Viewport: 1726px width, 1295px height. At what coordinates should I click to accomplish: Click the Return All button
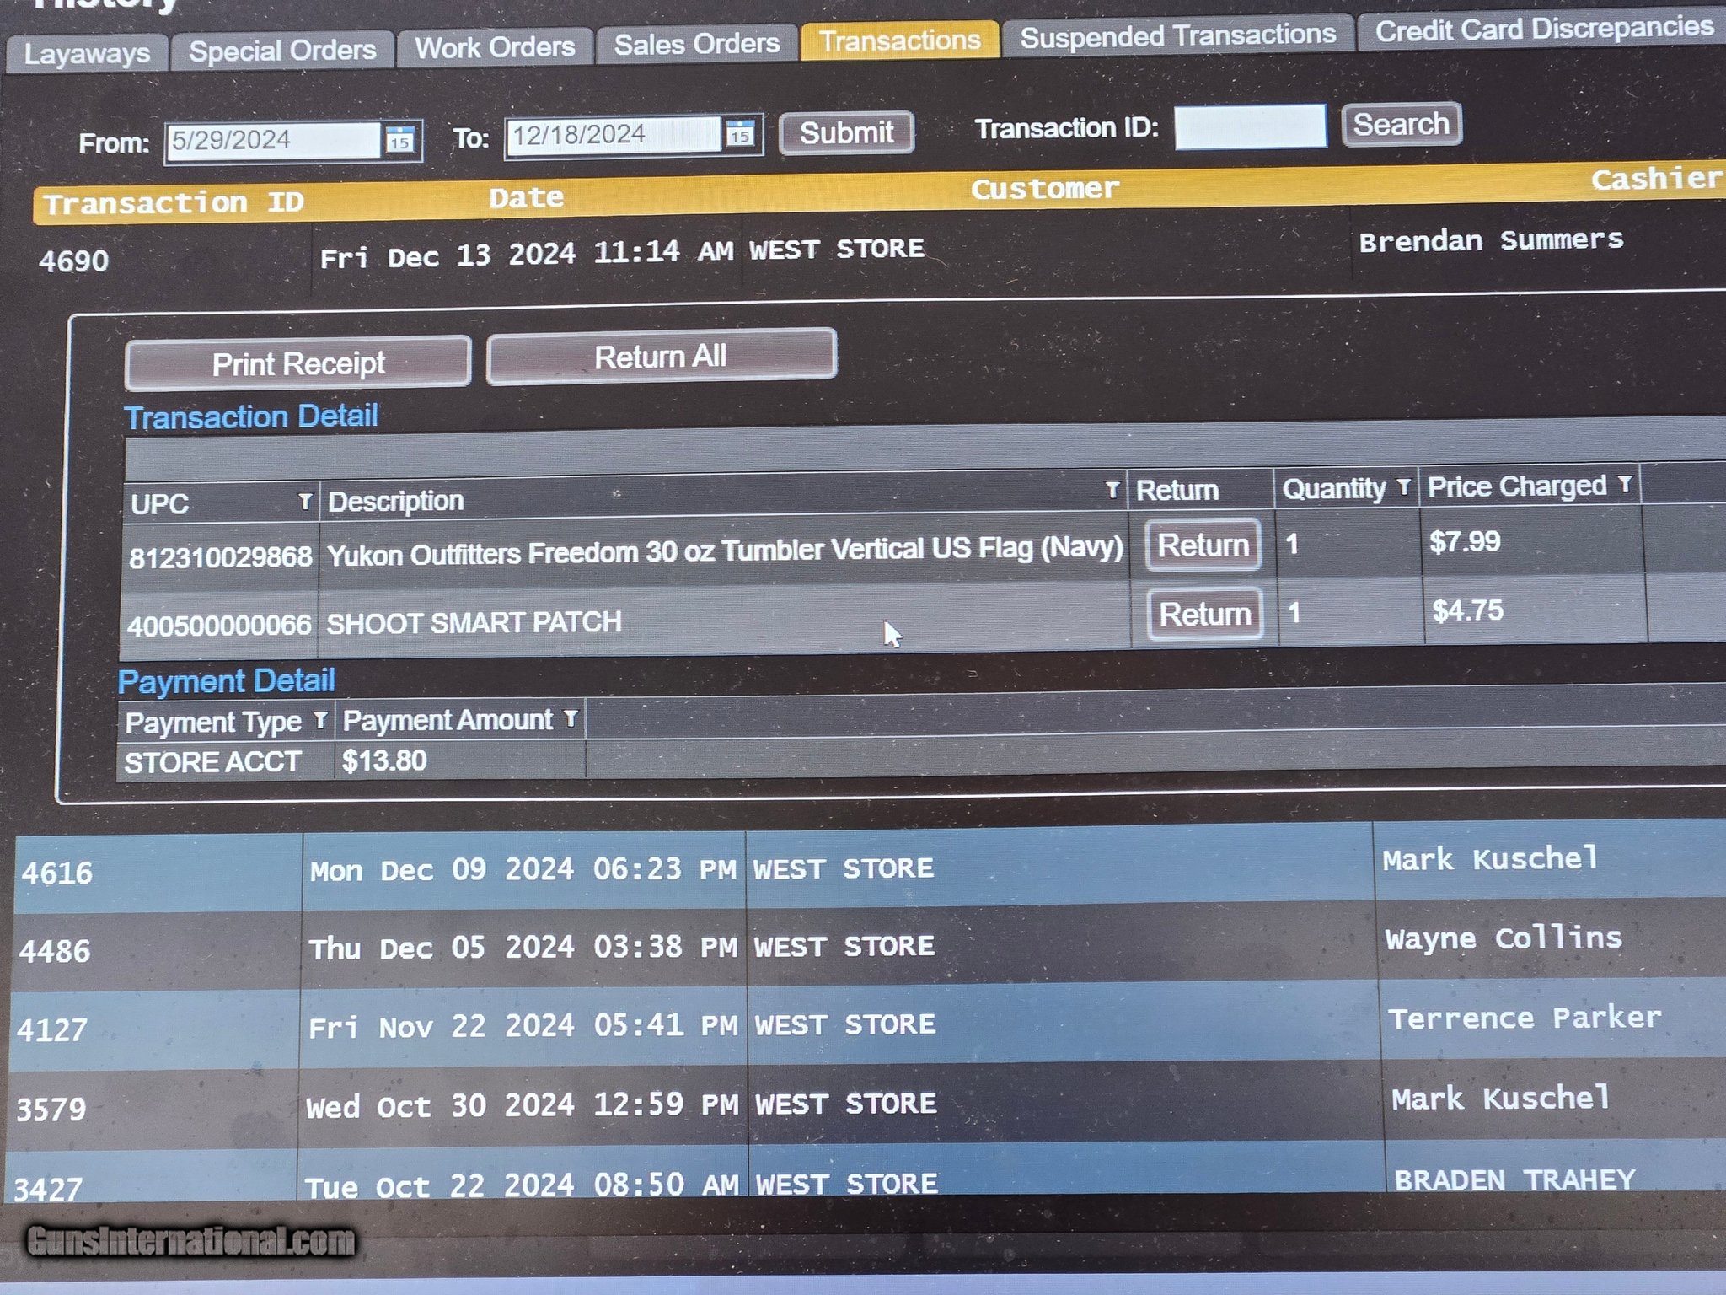pyautogui.click(x=661, y=357)
